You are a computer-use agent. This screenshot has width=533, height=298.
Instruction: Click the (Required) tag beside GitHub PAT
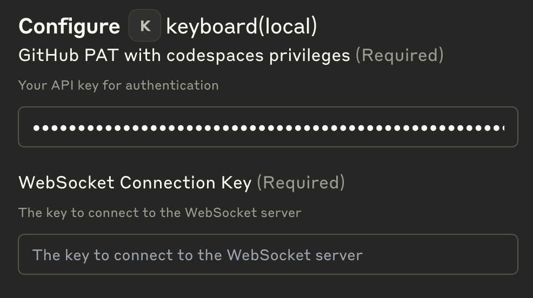coord(399,55)
